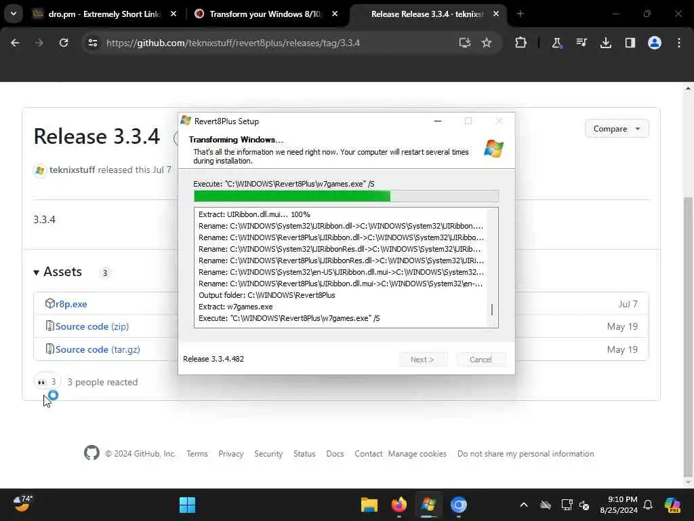Open the Contact footer link
This screenshot has height=521, width=694.
368,454
